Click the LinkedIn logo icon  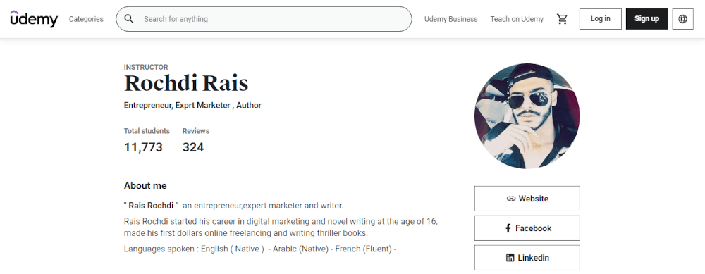pos(510,258)
